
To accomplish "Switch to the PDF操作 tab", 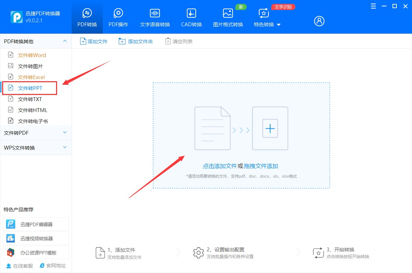I will (x=118, y=17).
